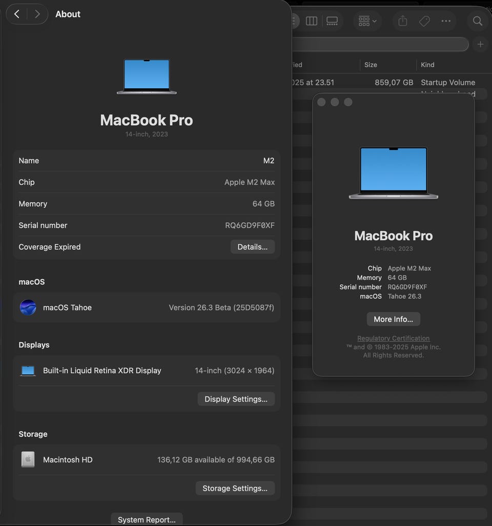Click MacBook image in small About window
Image resolution: width=492 pixels, height=526 pixels.
tap(394, 173)
